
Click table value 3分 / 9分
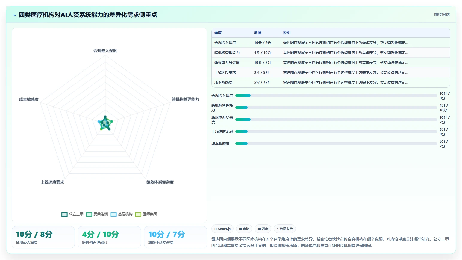coord(262,72)
